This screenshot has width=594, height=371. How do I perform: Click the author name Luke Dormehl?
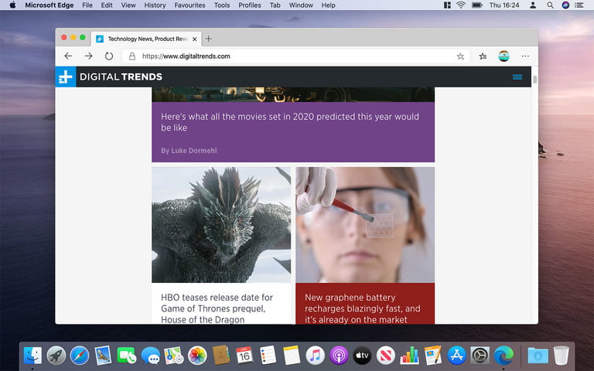click(194, 150)
